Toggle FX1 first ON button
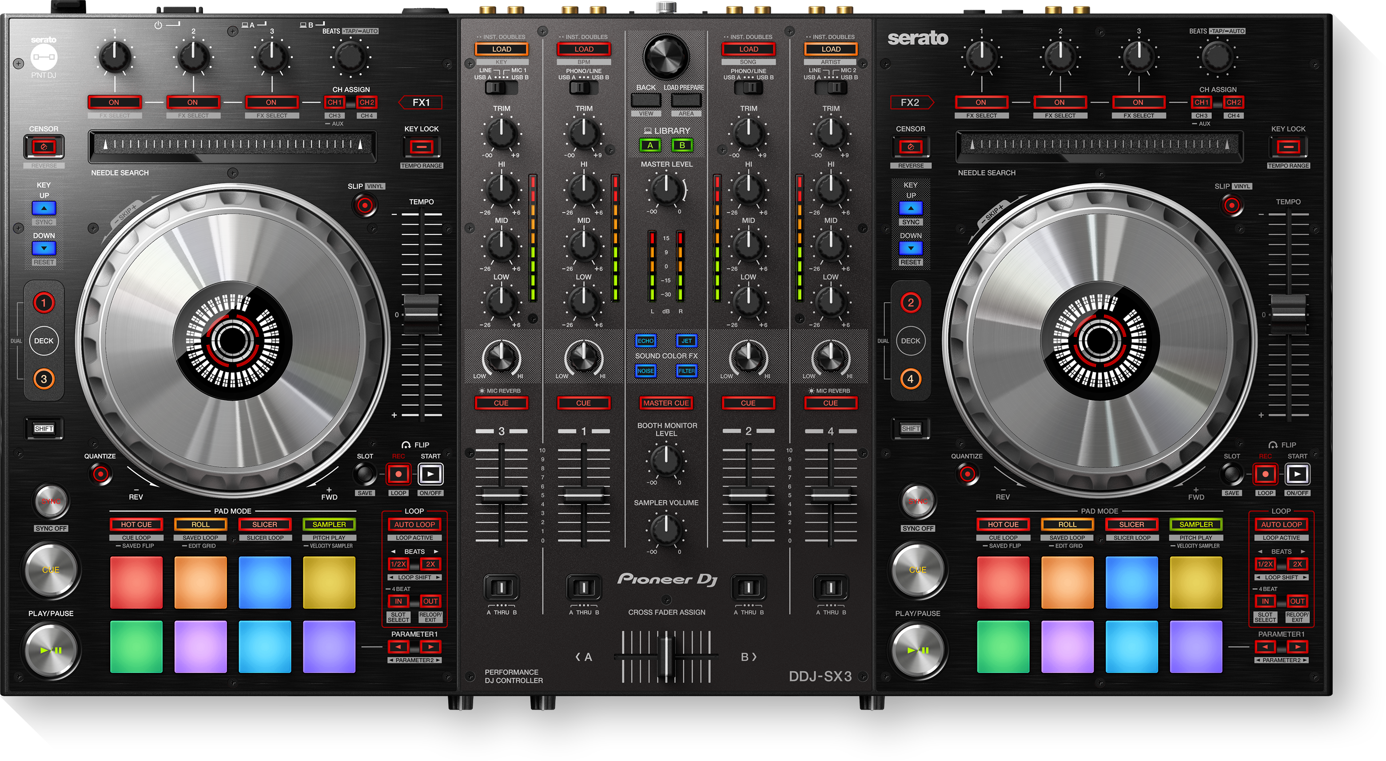 (x=114, y=102)
